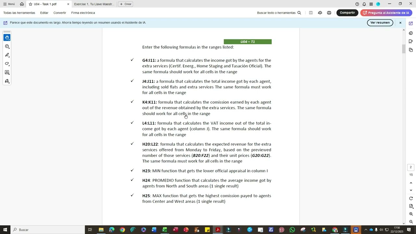The width and height of the screenshot is (416, 234).
Task: Click the G4:I11: bold label
Action: point(149,60)
